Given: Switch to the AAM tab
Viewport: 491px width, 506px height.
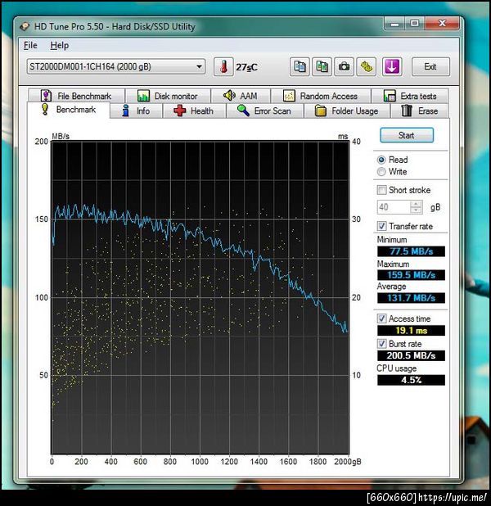Looking at the screenshot, I should pos(241,96).
